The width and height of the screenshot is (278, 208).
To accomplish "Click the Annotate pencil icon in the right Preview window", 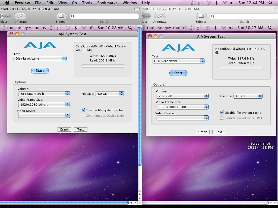I will click(x=160, y=16).
